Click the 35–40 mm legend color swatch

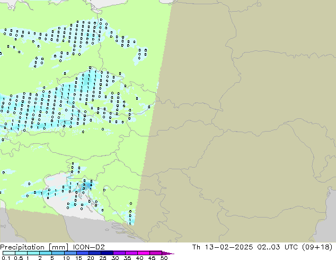click(131, 253)
